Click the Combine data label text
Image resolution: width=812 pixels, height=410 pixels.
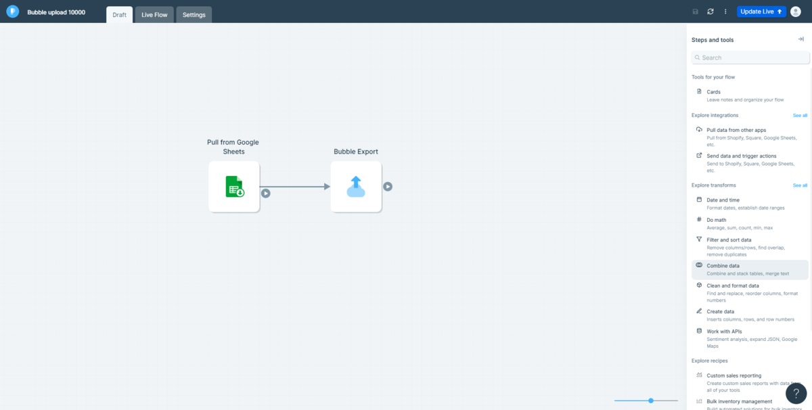(723, 266)
